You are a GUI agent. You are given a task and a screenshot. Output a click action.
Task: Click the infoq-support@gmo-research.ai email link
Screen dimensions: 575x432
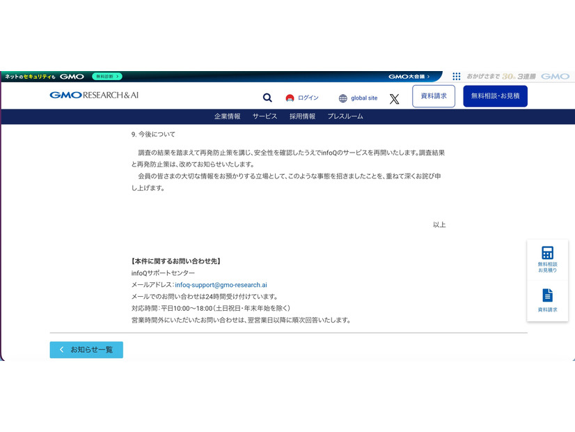[221, 285]
